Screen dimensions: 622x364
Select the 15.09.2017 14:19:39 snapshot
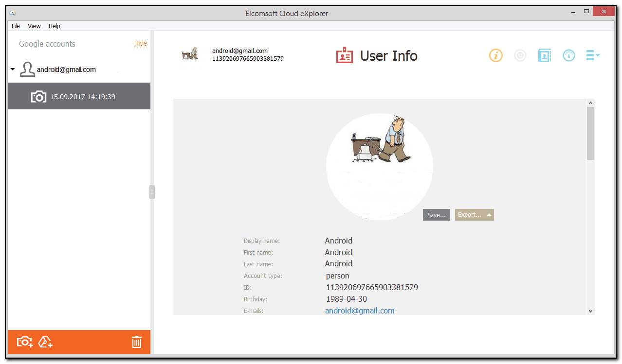79,96
